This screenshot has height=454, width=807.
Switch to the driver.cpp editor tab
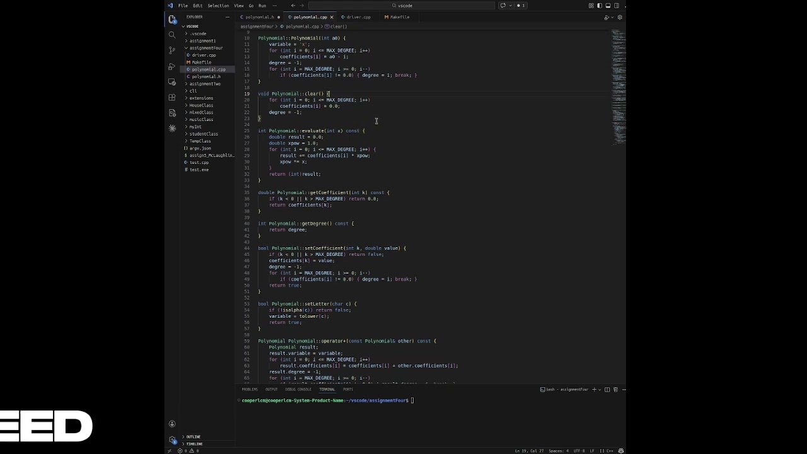358,17
